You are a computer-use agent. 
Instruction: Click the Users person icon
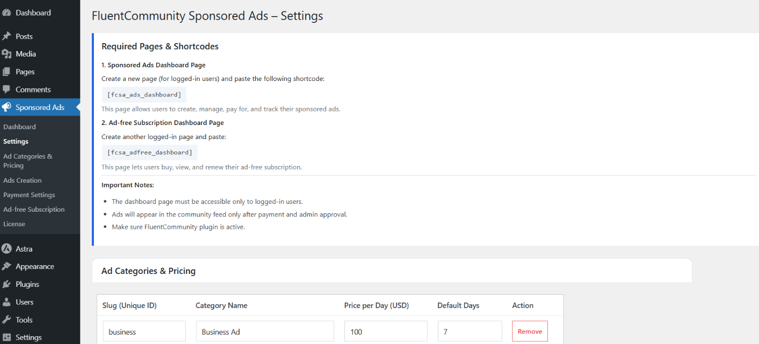click(7, 302)
